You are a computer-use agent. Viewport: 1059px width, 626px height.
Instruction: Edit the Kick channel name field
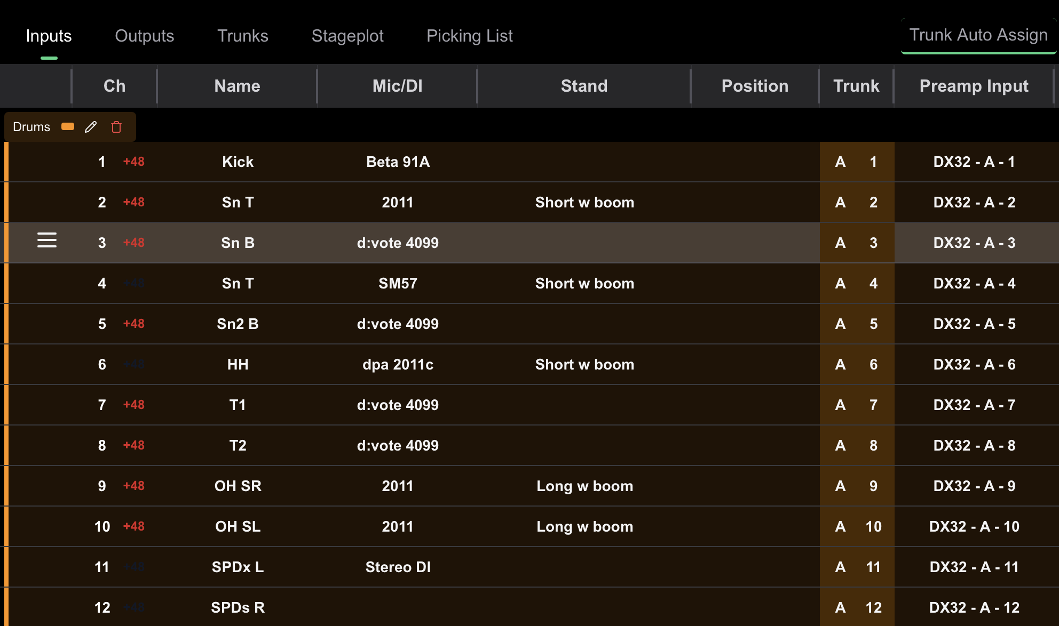click(x=238, y=162)
